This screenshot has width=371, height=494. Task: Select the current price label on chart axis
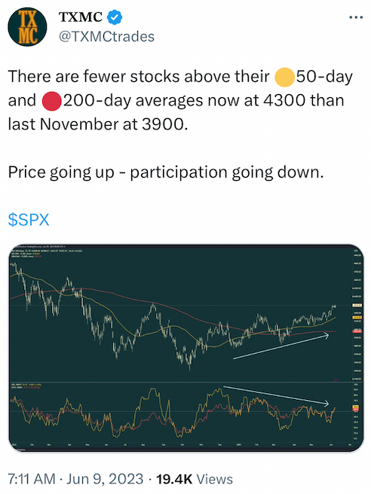pyautogui.click(x=357, y=305)
